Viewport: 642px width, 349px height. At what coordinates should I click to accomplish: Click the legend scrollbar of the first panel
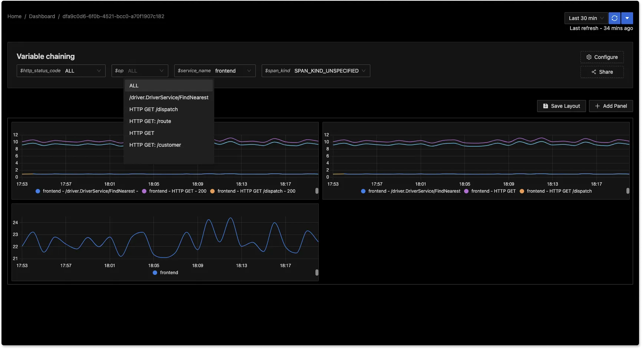pyautogui.click(x=317, y=191)
